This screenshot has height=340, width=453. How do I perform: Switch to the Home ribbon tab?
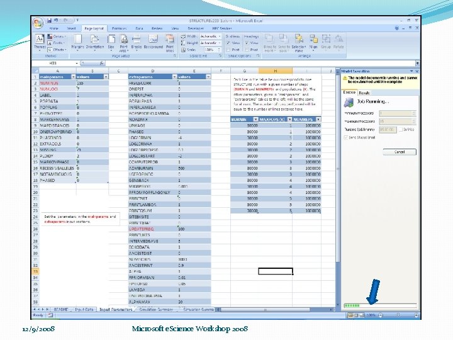(x=53, y=28)
